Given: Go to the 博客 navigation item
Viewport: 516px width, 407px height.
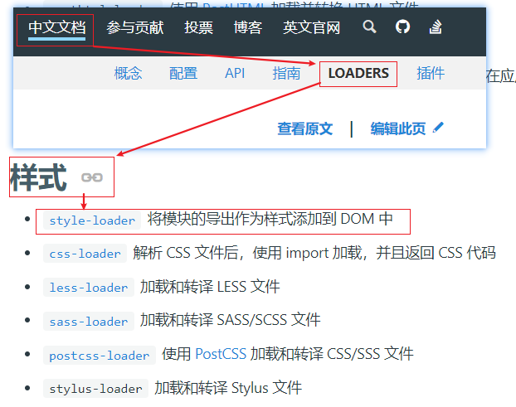Looking at the screenshot, I should [x=248, y=27].
